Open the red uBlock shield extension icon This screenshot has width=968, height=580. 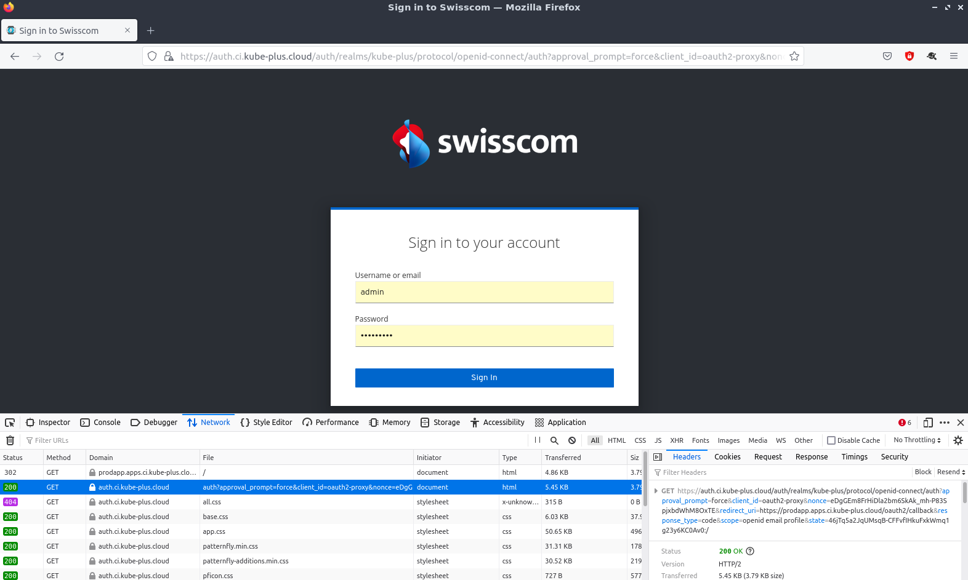[x=910, y=57]
